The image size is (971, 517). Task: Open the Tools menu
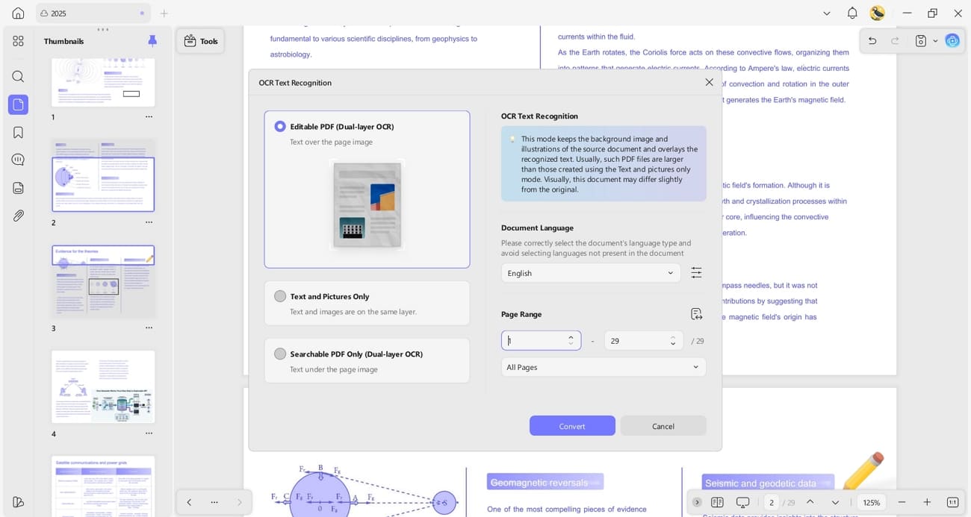pyautogui.click(x=200, y=41)
